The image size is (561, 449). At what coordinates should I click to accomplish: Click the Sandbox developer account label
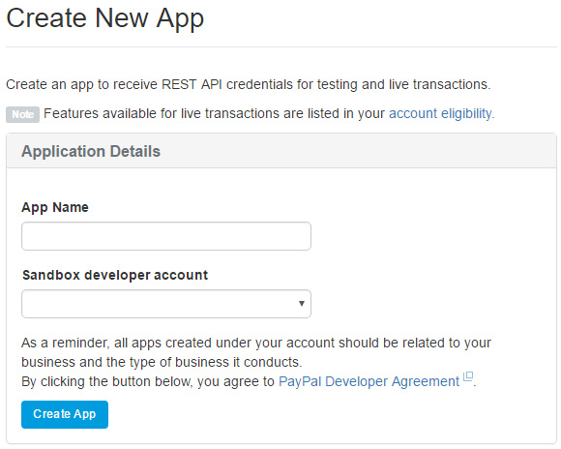[115, 275]
